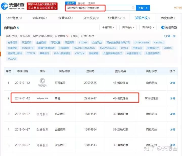Select the CZCQLY tag
Image resolution: width=182 pixels, height=156 pixels.
pyautogui.click(x=80, y=53)
